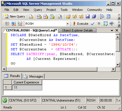The height and width of the screenshot is (111, 122).
Task: Click the Cancel Executing Query stop icon
Action: (99, 23)
